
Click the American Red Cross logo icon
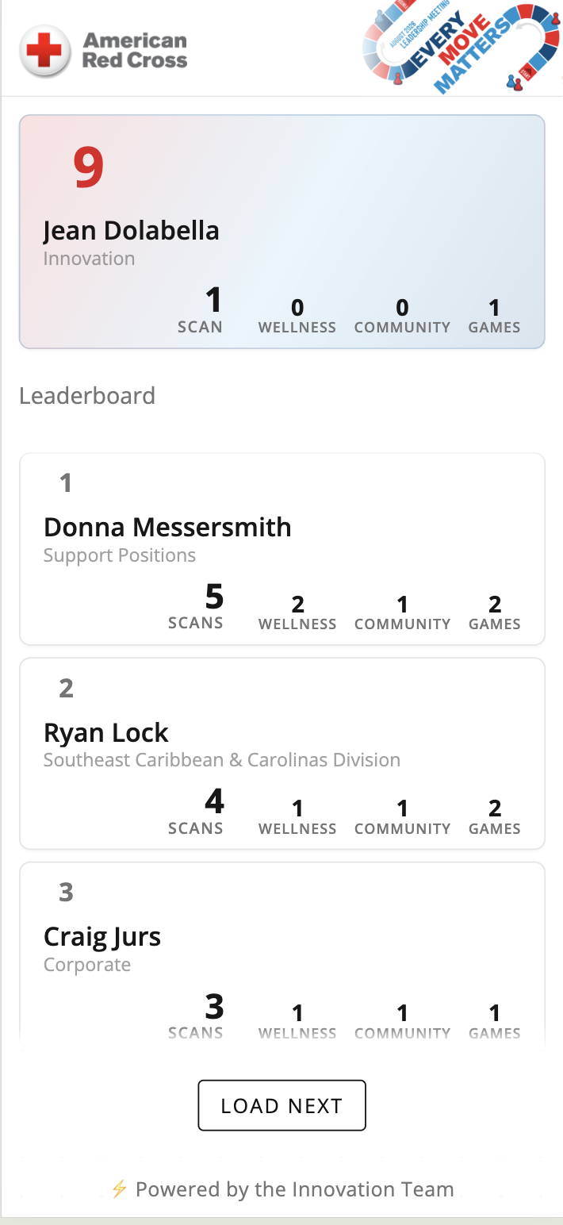pyautogui.click(x=44, y=51)
